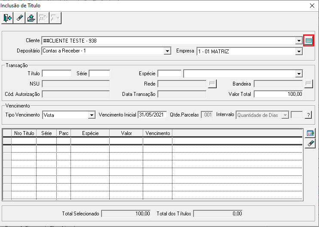Viewport: 319px width, 227px height.
Task: Click the Vencimento grid column header
Action: [x=158, y=133]
